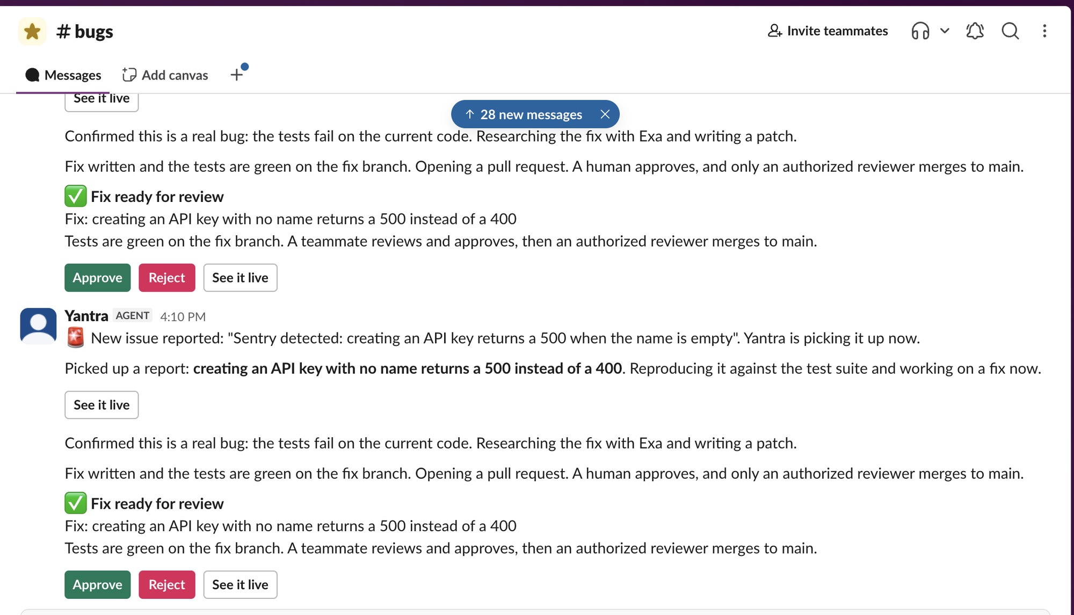This screenshot has width=1074, height=615.
Task: Click the star icon beside #bugs
Action: click(x=32, y=31)
